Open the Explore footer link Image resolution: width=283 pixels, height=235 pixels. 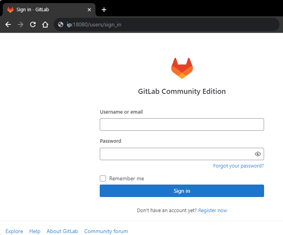(14, 231)
